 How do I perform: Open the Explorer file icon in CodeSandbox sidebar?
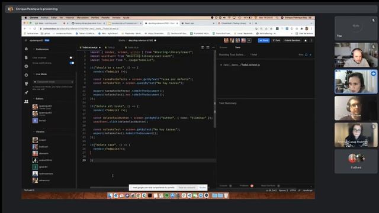tap(26, 57)
